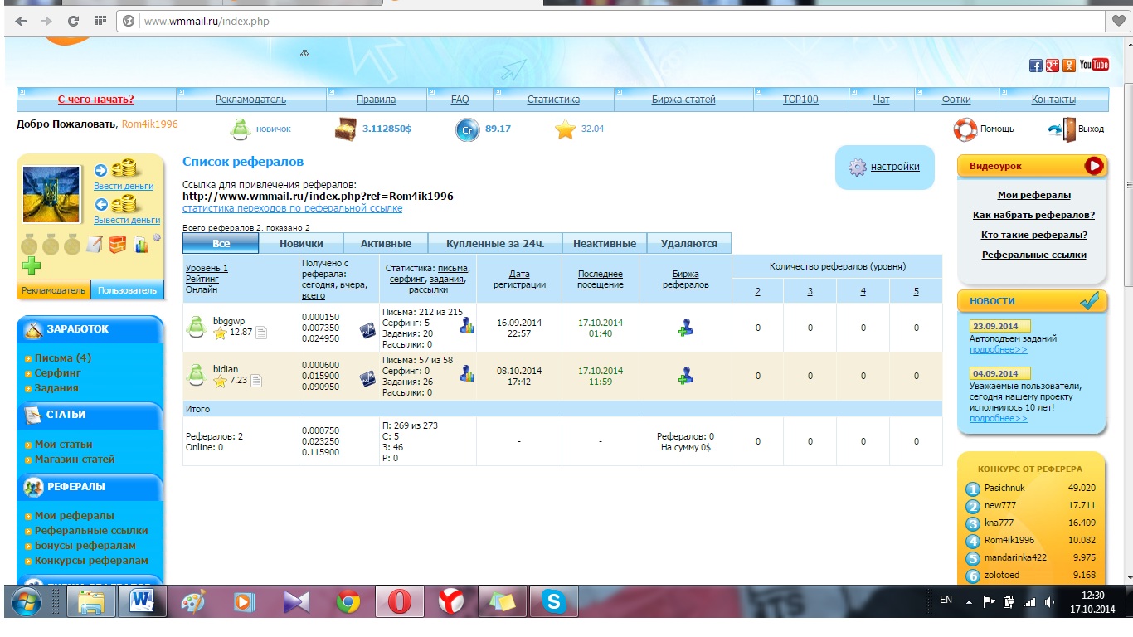Put bidian on referral exchange icon
1133x637 pixels.
pyautogui.click(x=685, y=376)
